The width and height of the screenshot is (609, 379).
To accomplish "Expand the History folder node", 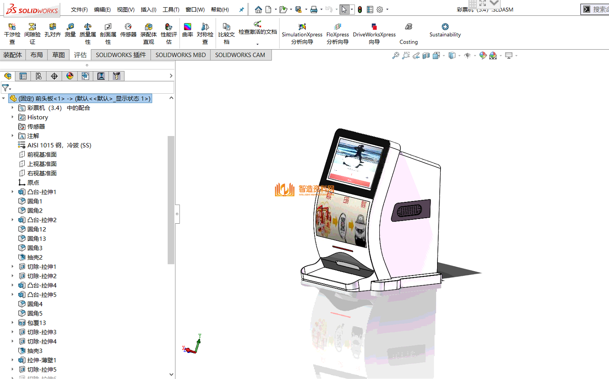I will (12, 117).
